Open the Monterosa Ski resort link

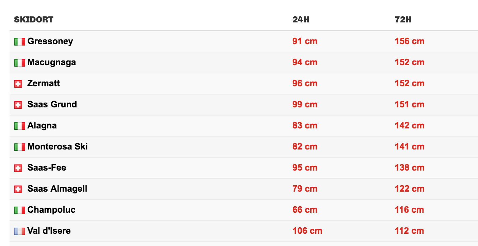[x=58, y=147]
